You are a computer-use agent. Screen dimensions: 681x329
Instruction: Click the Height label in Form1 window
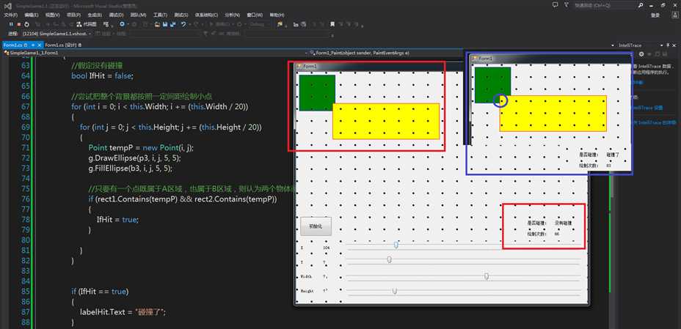click(x=307, y=292)
